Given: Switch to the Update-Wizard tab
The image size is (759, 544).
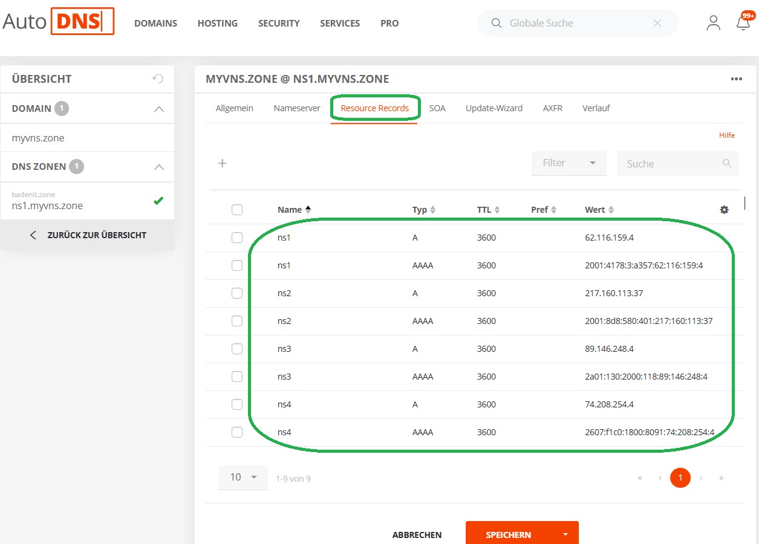Looking at the screenshot, I should point(494,108).
